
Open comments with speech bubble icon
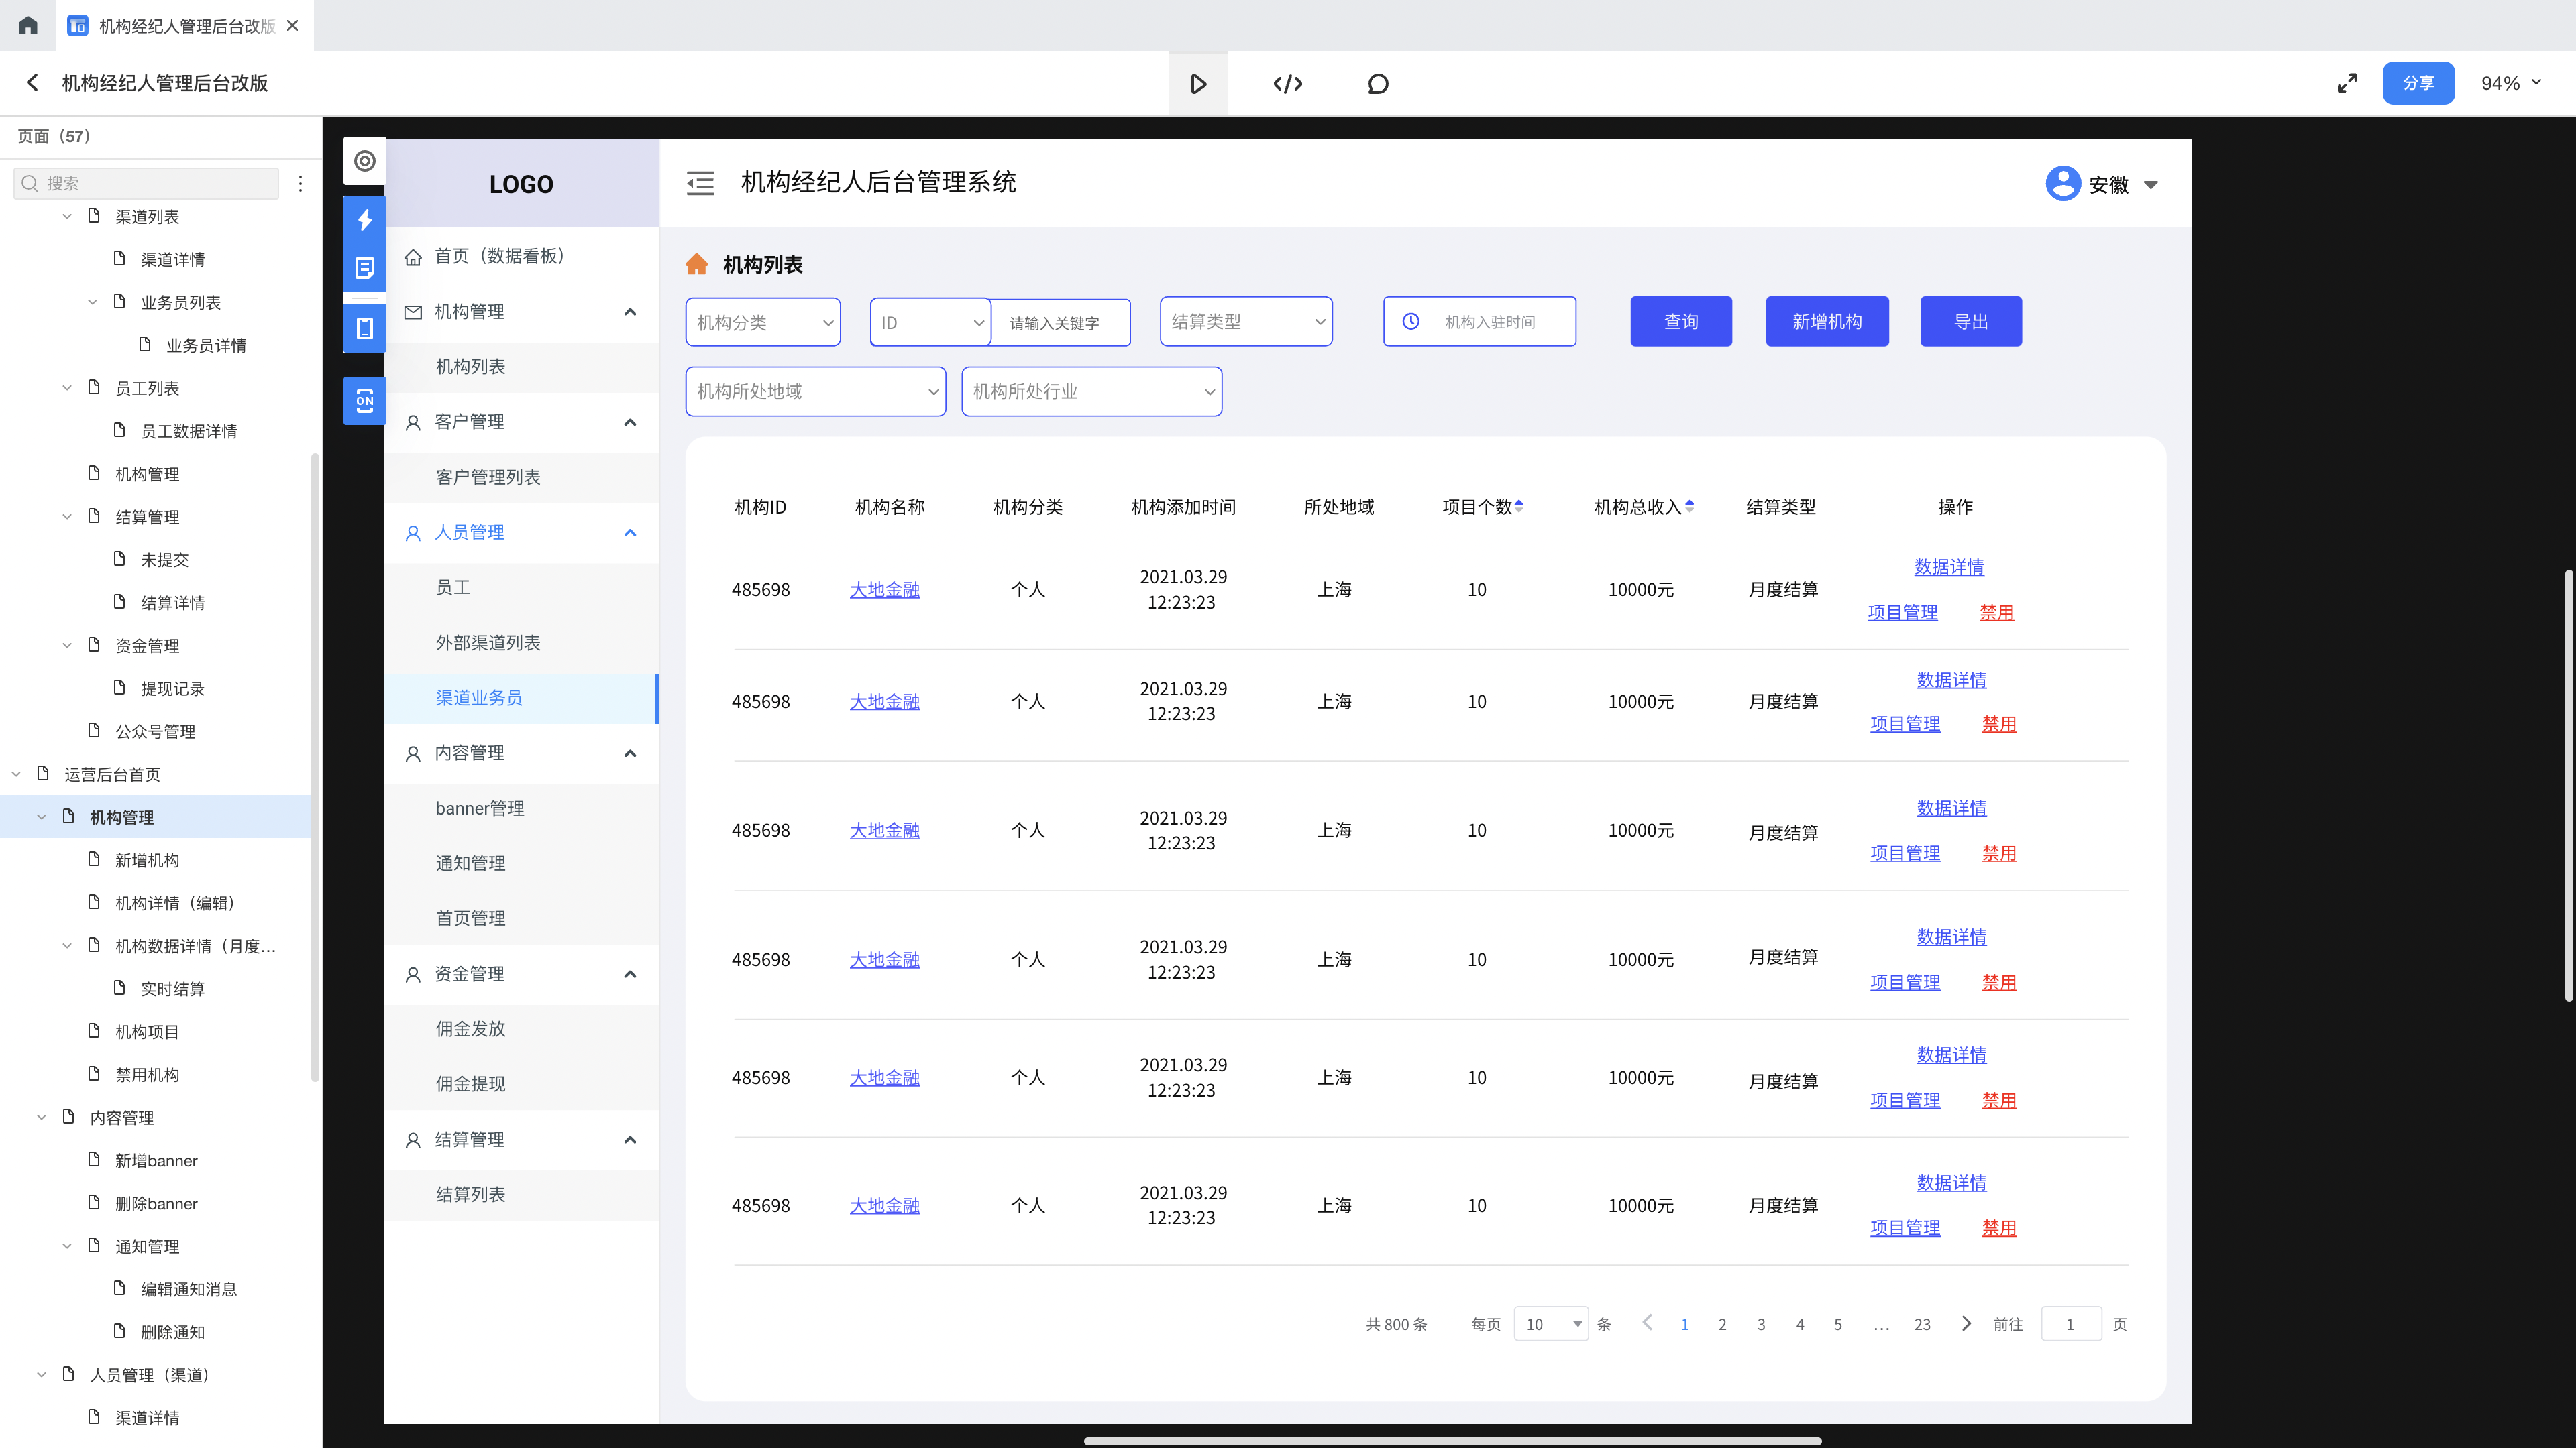click(1378, 84)
